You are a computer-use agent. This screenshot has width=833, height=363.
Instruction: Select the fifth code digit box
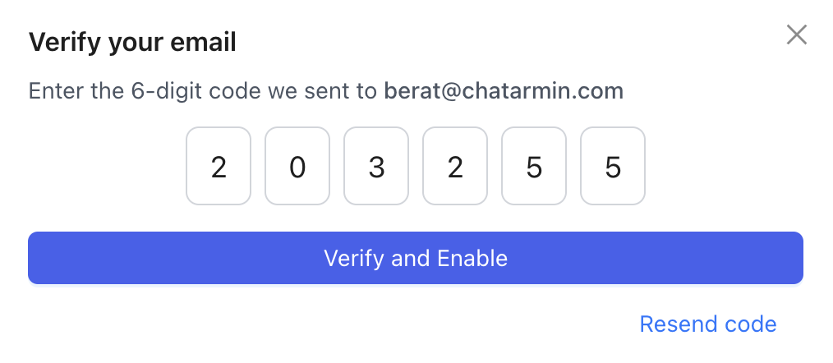(x=534, y=168)
